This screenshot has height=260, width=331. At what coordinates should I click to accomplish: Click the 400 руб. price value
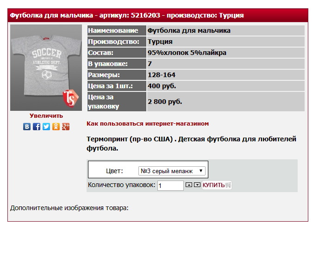tap(225, 86)
